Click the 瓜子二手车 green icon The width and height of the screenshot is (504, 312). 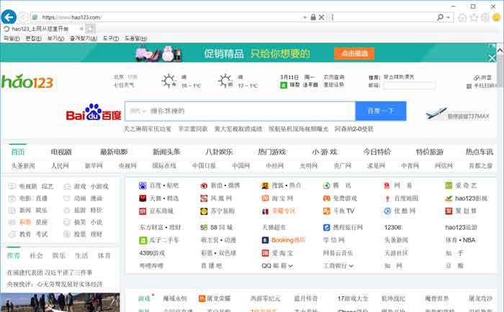tap(143, 240)
